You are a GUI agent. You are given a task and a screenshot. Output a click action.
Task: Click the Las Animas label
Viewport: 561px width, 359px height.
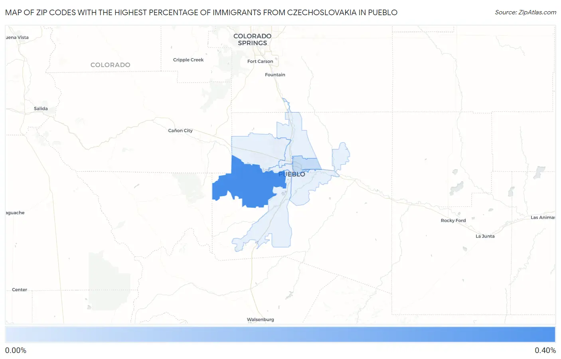click(543, 218)
